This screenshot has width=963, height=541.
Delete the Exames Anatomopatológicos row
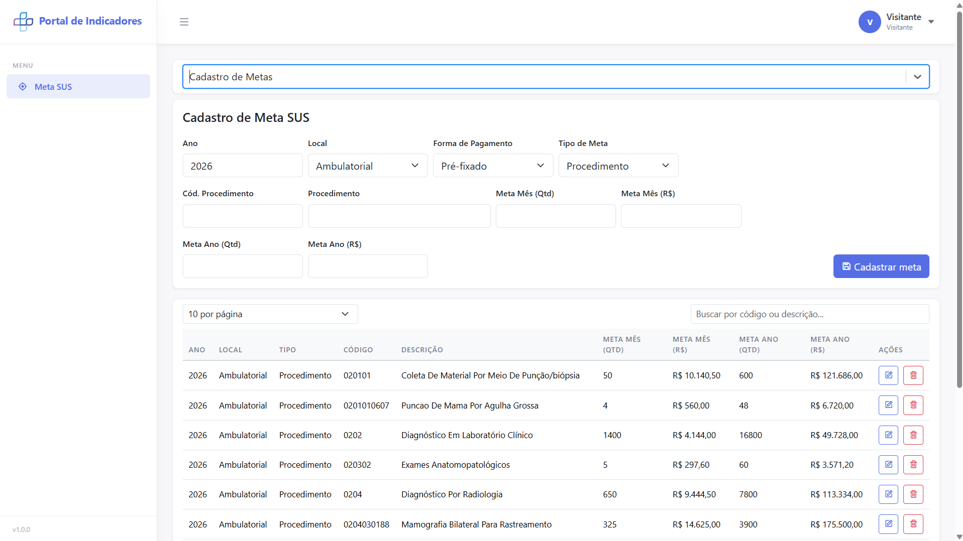[x=913, y=465]
